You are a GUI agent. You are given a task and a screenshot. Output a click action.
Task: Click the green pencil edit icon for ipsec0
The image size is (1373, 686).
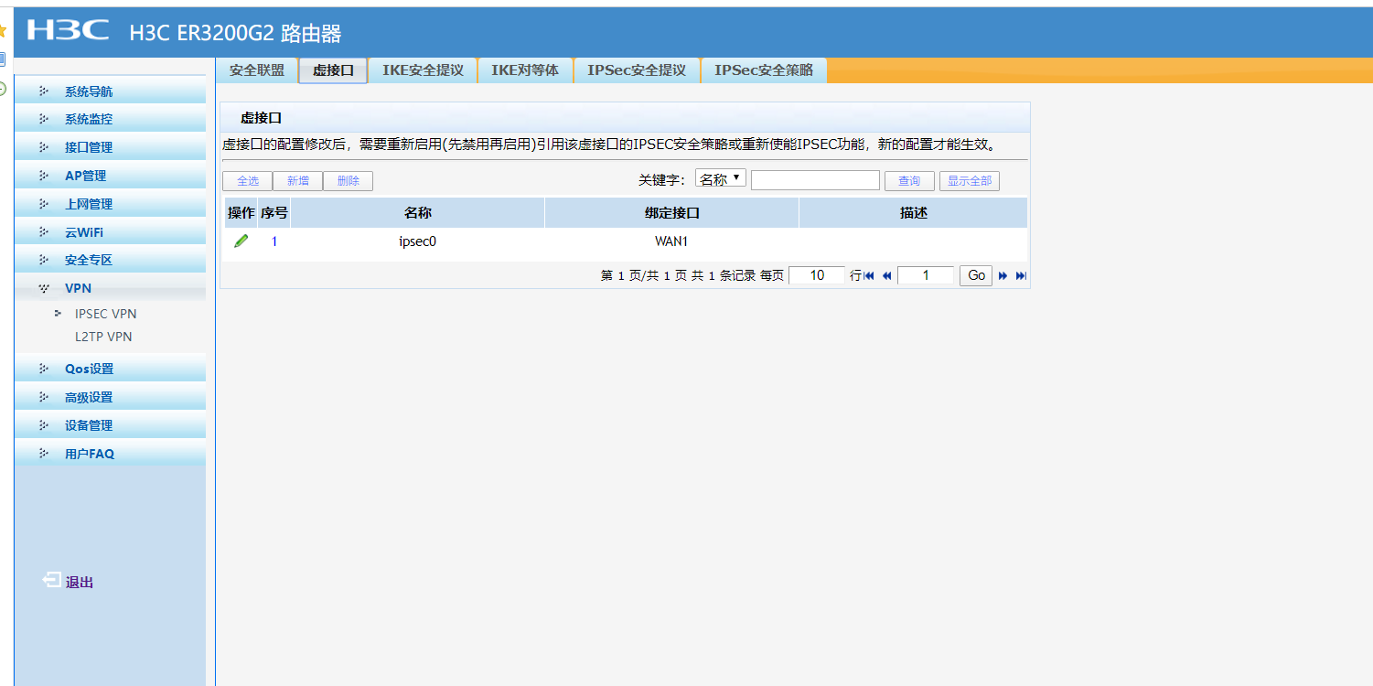click(x=241, y=241)
